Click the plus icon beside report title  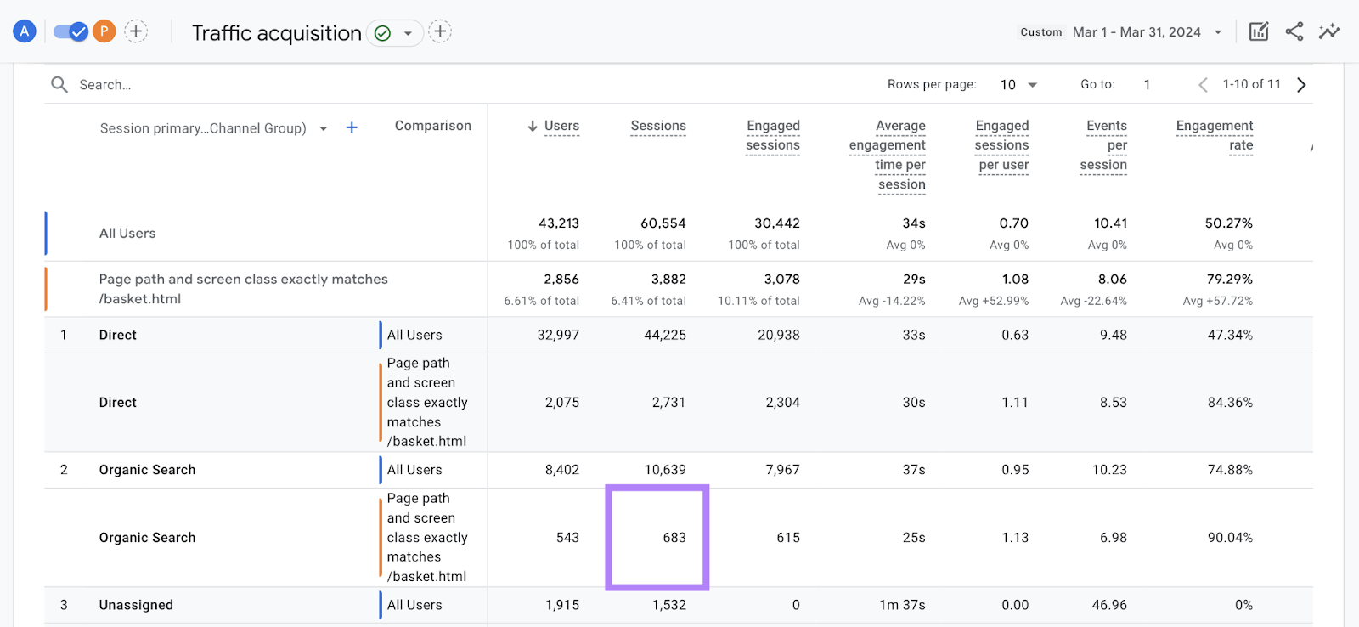[x=439, y=32]
